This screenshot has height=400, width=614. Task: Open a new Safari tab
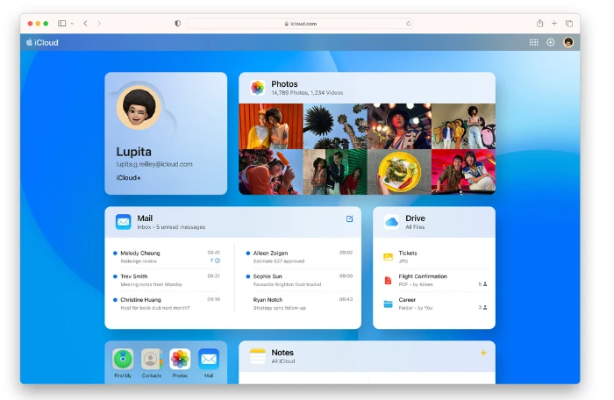click(554, 24)
